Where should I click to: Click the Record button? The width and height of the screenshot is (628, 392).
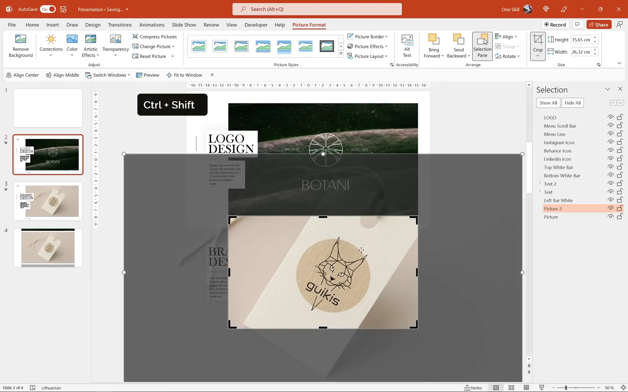pyautogui.click(x=555, y=24)
